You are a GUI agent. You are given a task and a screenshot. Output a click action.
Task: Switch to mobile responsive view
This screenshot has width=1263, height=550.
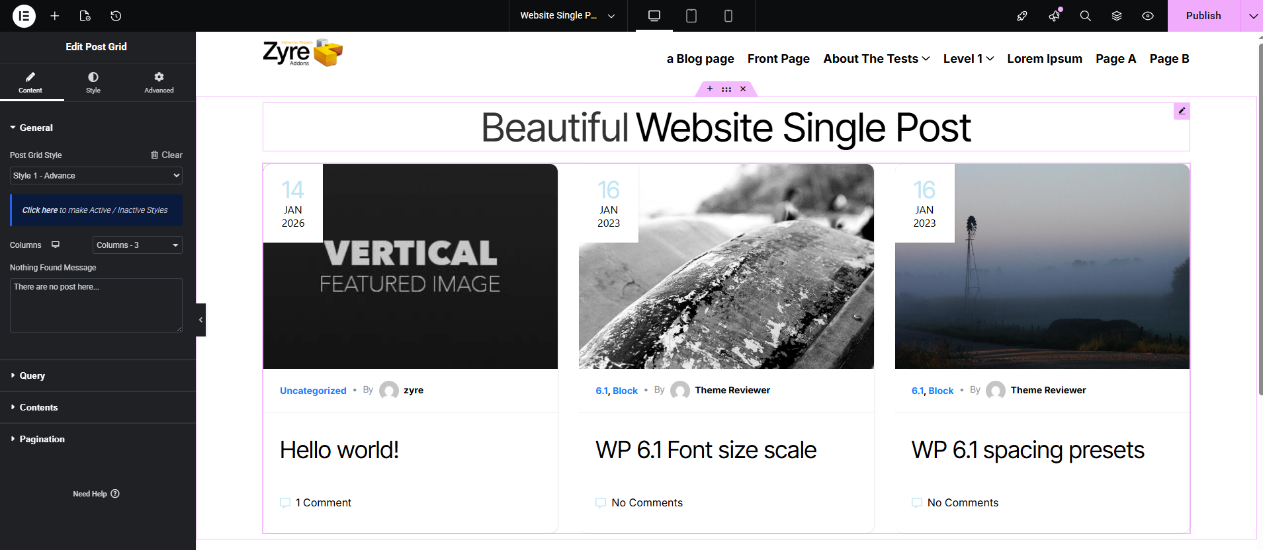tap(728, 16)
